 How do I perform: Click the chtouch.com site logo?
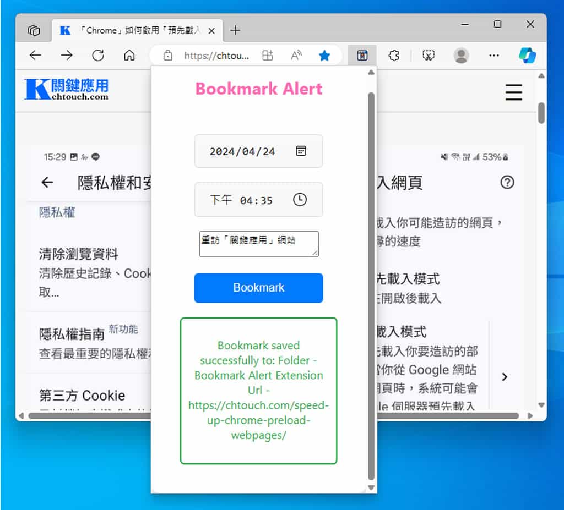(66, 89)
